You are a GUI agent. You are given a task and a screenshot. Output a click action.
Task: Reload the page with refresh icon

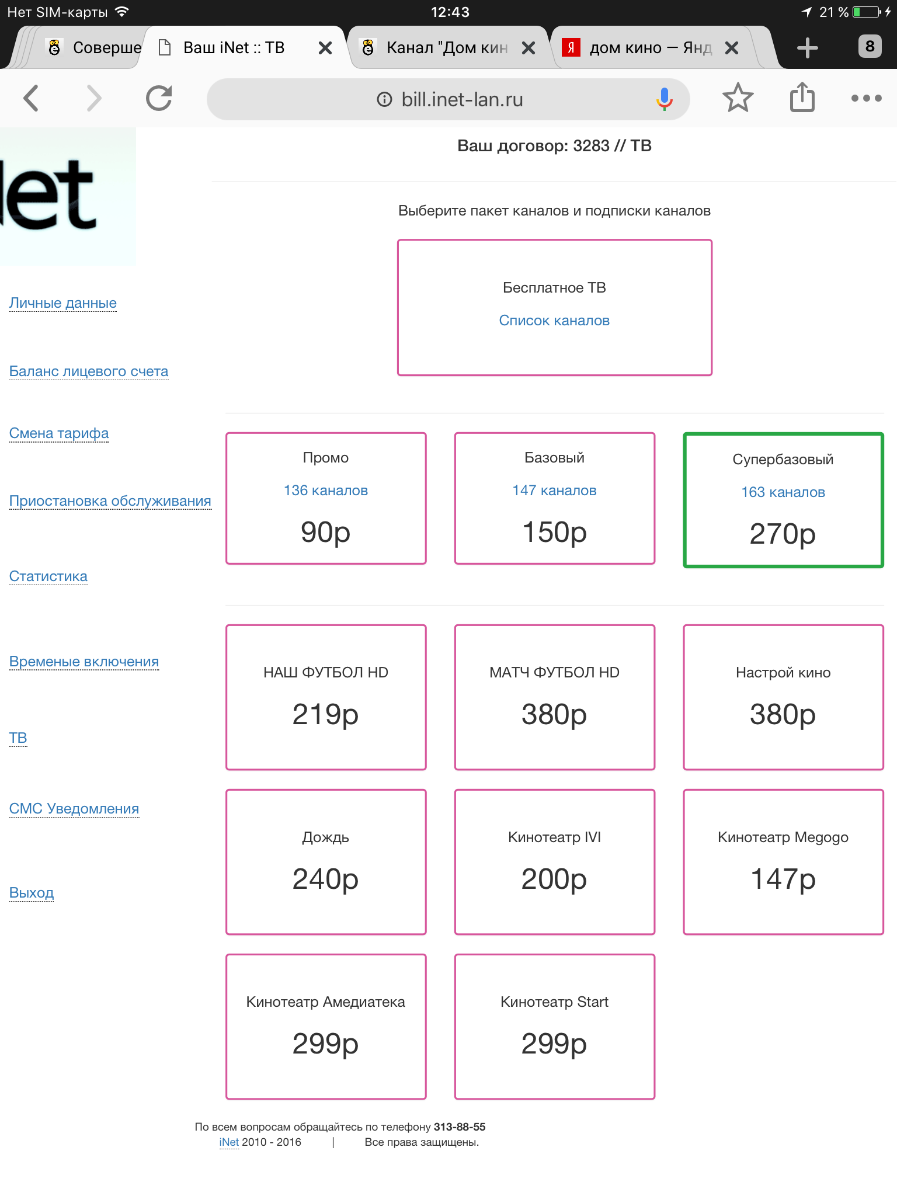(x=159, y=98)
